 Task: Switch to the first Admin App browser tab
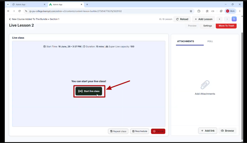tap(28, 4)
